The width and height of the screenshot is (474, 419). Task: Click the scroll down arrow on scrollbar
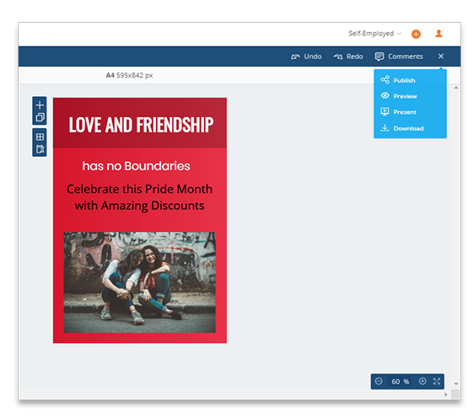coord(455,384)
